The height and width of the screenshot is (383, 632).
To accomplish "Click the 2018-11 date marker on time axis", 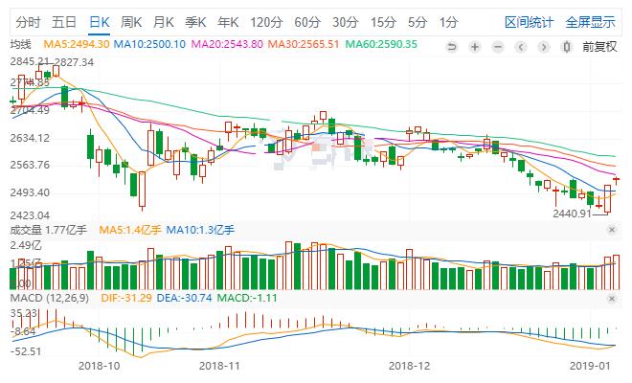I will tap(221, 366).
